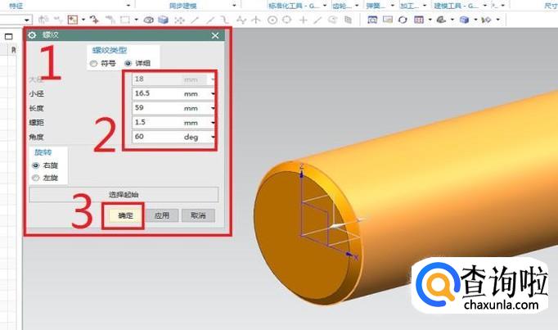The height and width of the screenshot is (330, 558).
Task: Select the 符号 thread type radio button
Action: [93, 64]
